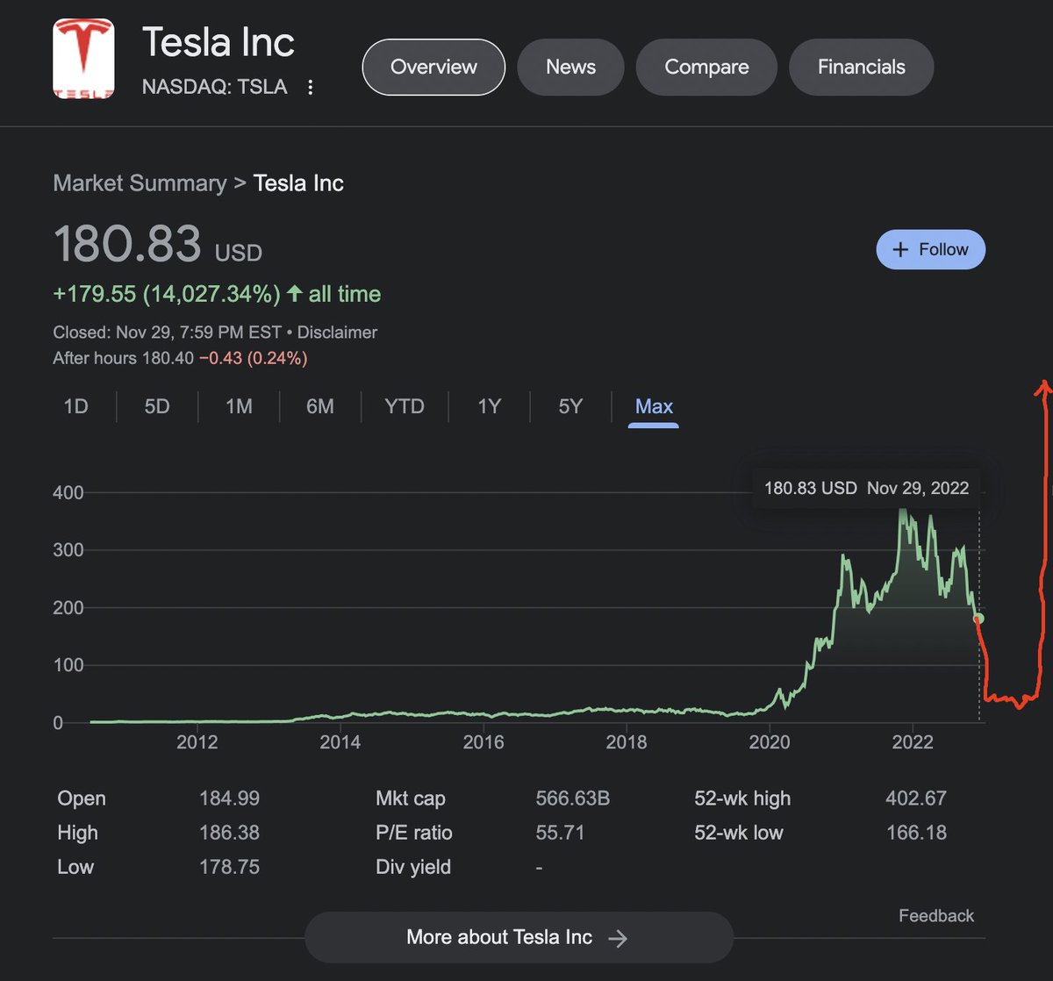Click the 400 y-axis label
The height and width of the screenshot is (981, 1053).
pyautogui.click(x=68, y=493)
